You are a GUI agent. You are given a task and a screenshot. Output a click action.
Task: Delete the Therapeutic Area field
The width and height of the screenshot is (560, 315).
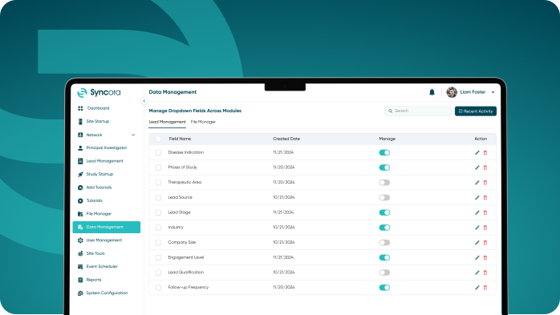point(485,183)
